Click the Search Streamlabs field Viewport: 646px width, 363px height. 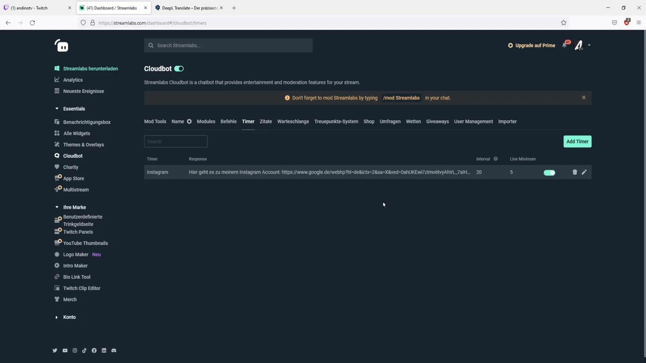[x=228, y=45]
